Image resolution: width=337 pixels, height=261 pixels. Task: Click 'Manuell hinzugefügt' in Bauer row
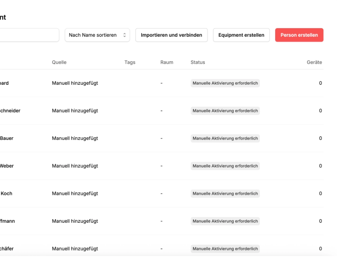pyautogui.click(x=75, y=138)
